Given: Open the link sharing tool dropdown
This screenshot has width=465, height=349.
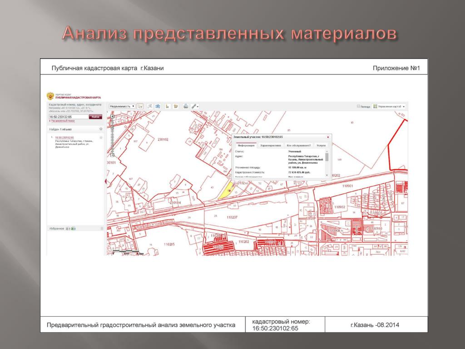Looking at the screenshot, I should point(195,106).
